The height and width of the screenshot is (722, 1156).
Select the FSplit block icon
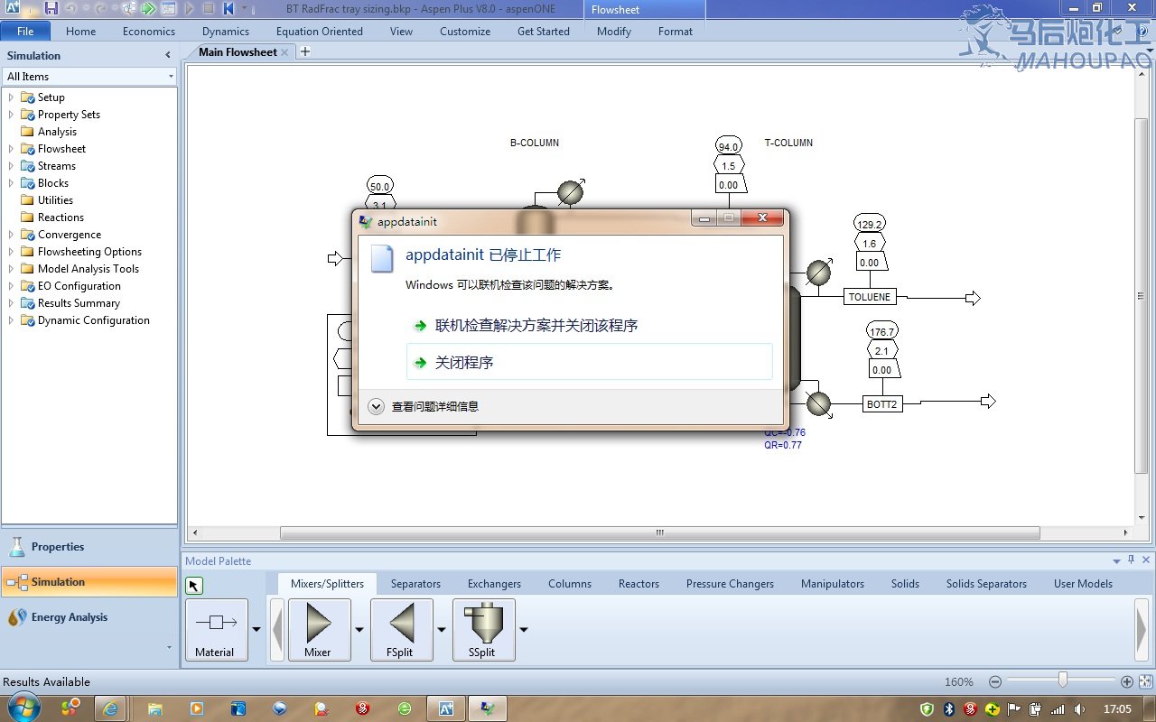point(402,629)
